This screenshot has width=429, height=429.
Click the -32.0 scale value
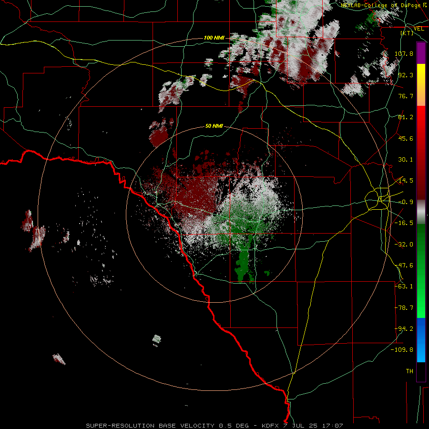[404, 245]
